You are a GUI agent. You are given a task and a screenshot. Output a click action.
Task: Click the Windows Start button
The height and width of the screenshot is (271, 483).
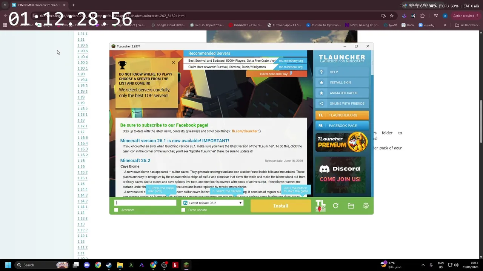click(x=8, y=265)
